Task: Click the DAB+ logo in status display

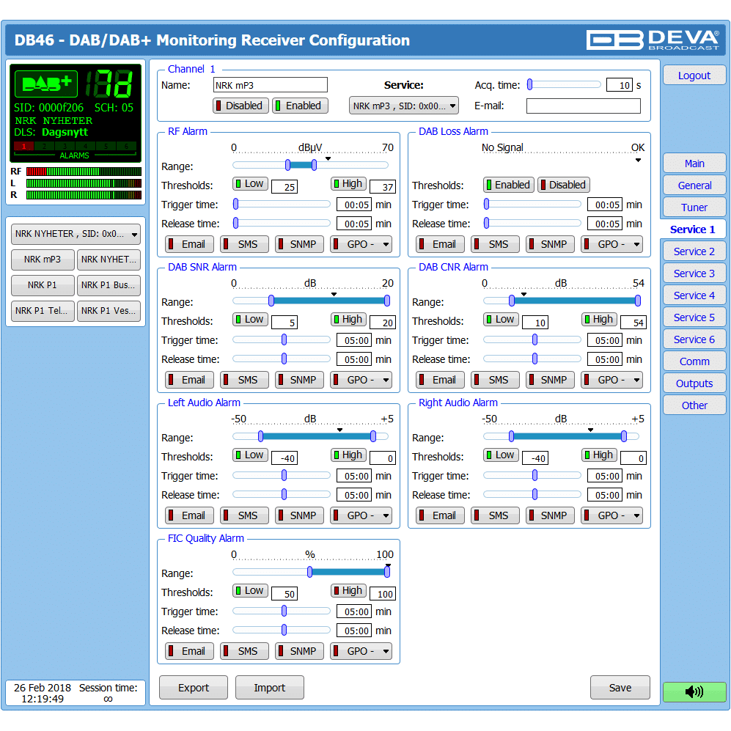Action: (x=45, y=84)
